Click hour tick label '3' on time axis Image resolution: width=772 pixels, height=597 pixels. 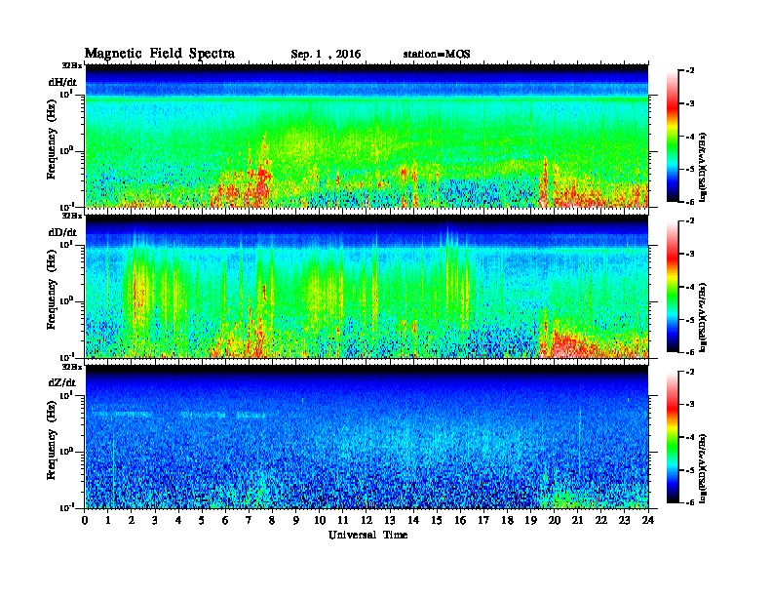tap(155, 520)
